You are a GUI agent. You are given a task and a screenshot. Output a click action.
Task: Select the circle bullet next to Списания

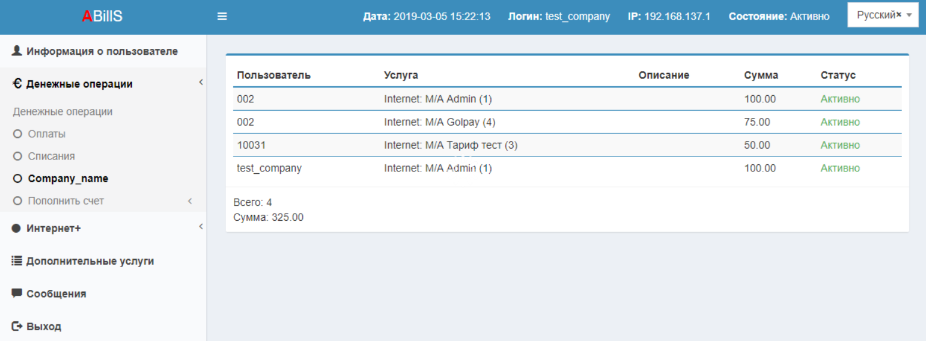point(17,157)
